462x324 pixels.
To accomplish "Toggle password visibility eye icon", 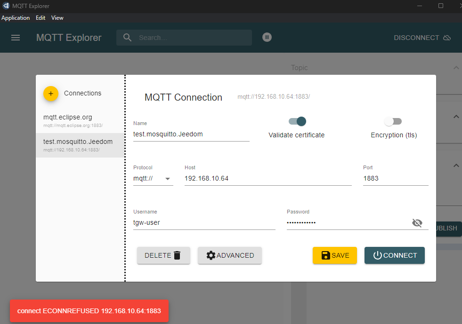I will pyautogui.click(x=417, y=223).
